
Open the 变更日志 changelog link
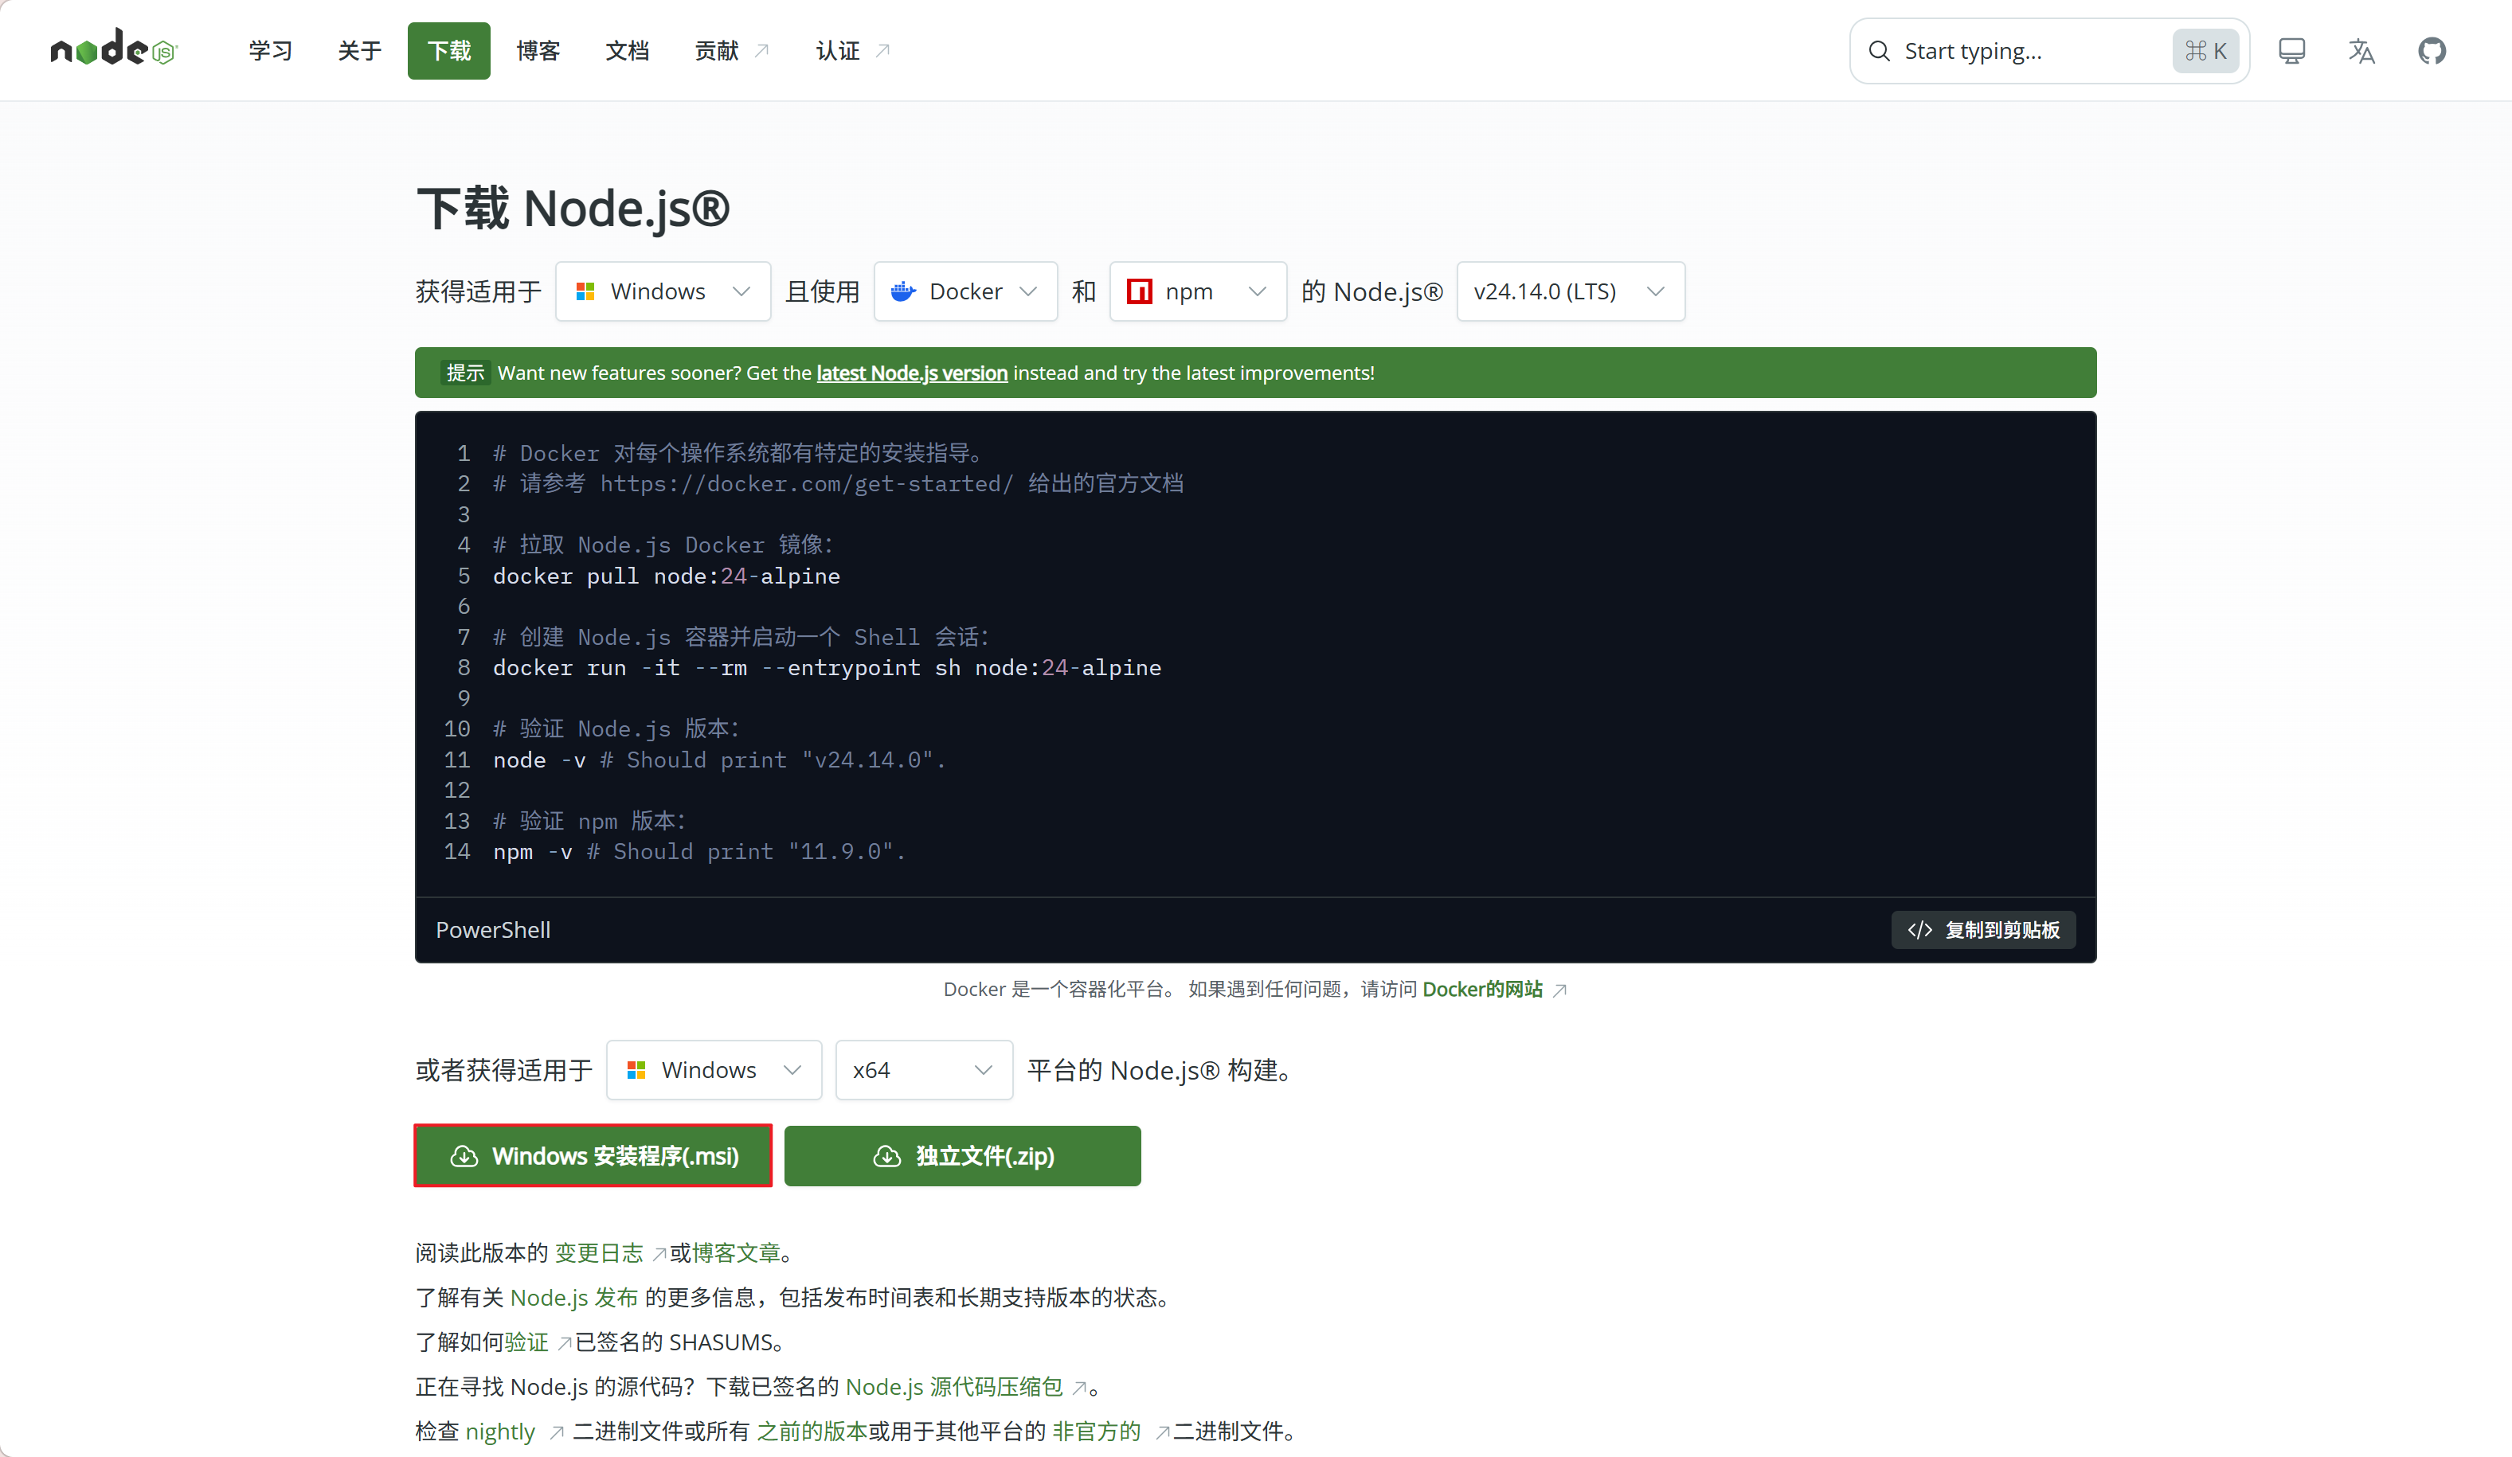[599, 1252]
